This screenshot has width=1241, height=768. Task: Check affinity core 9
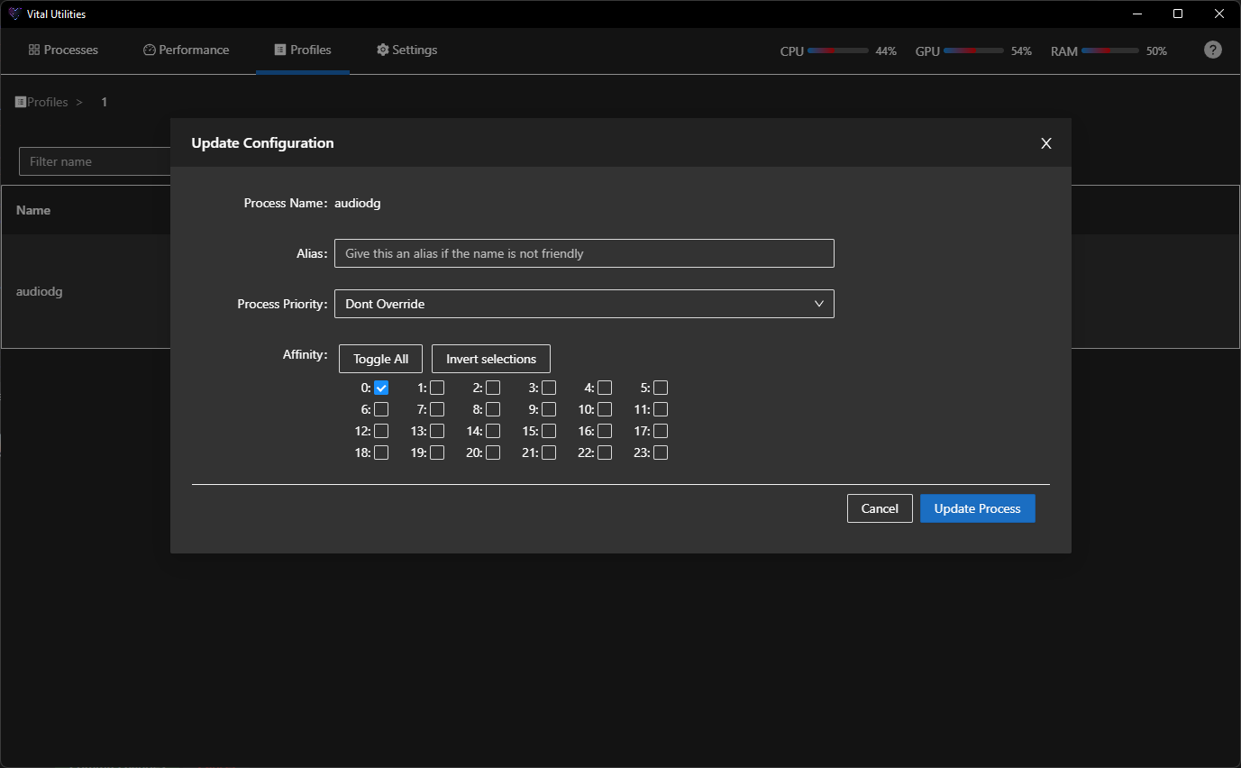549,409
